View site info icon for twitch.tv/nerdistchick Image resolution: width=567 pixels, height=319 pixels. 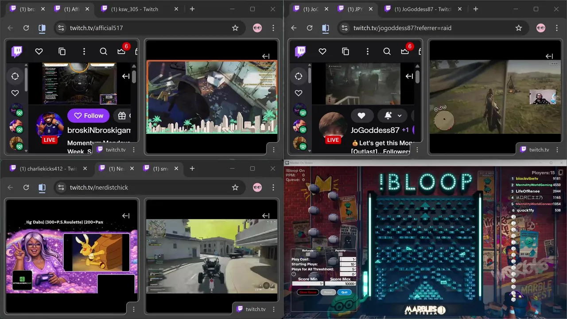pyautogui.click(x=61, y=187)
